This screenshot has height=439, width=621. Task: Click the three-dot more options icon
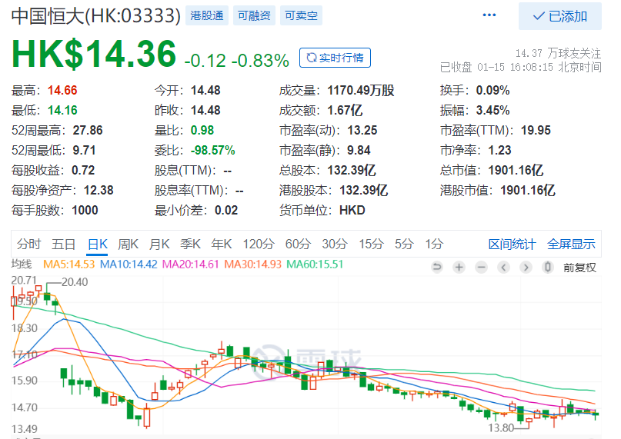(489, 15)
